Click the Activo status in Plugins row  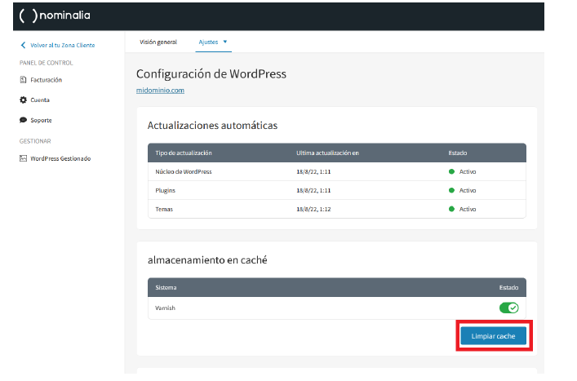point(467,190)
